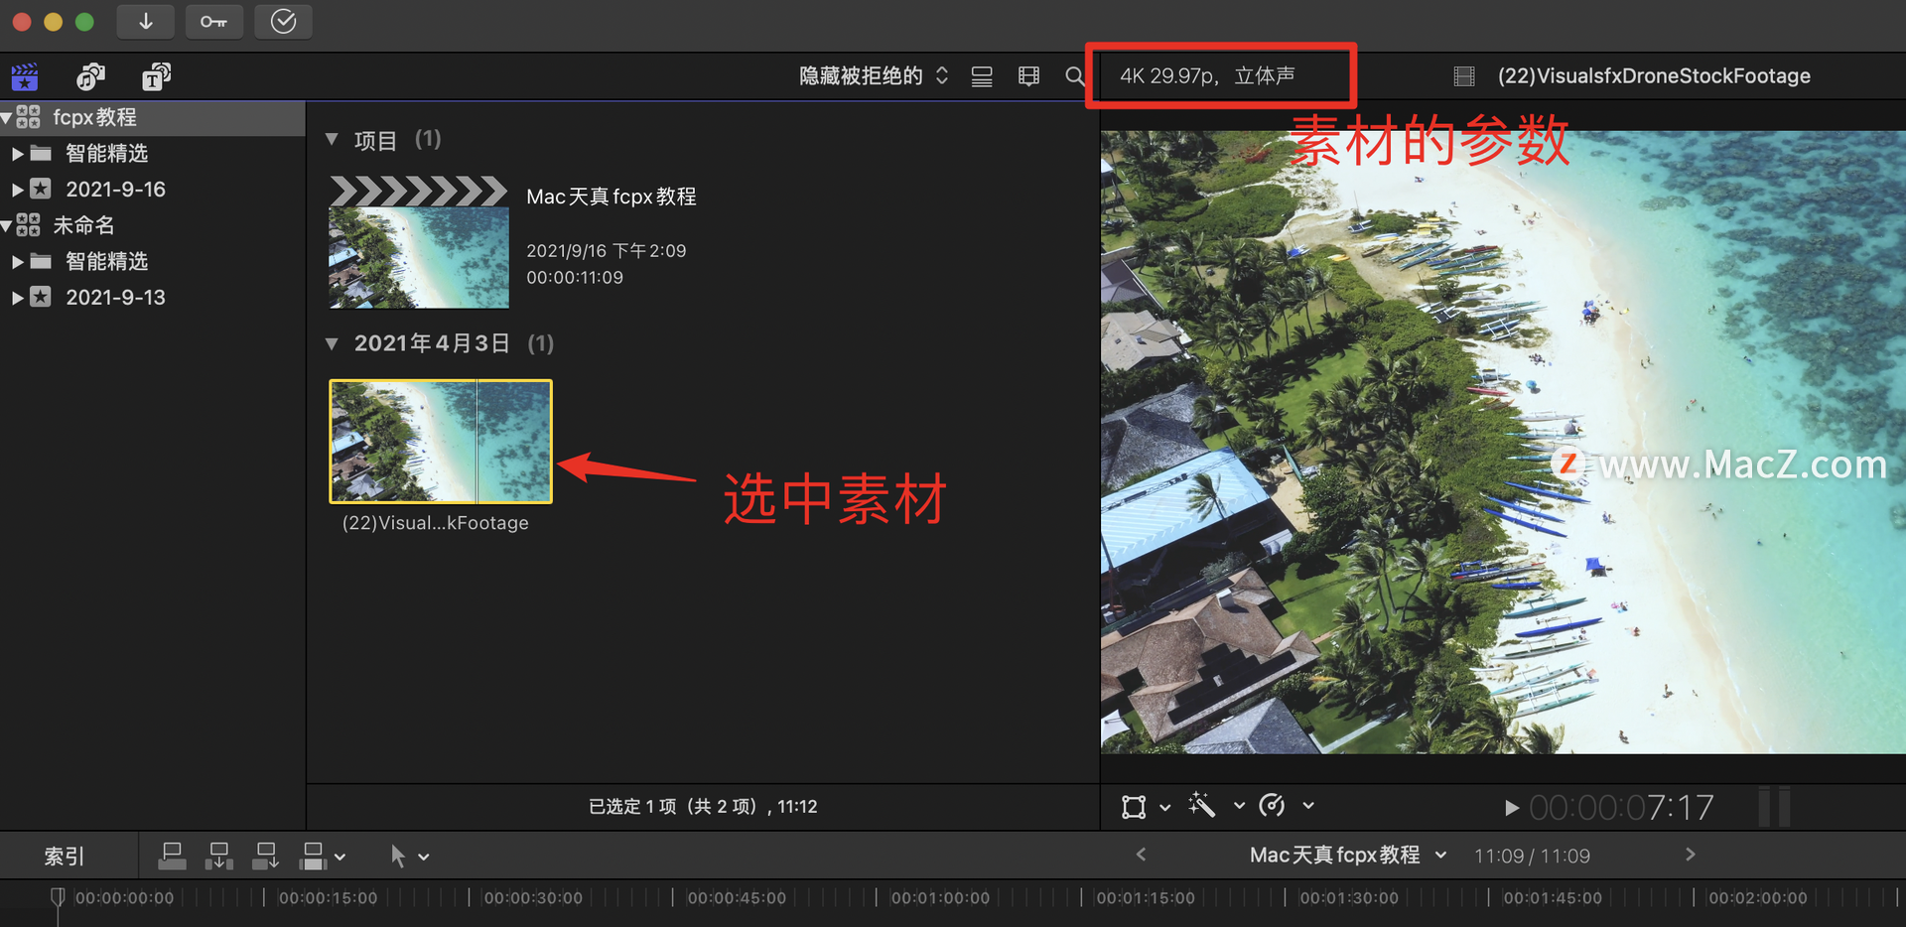Collapse the 未命名 library
The image size is (1906, 927).
(x=7, y=226)
